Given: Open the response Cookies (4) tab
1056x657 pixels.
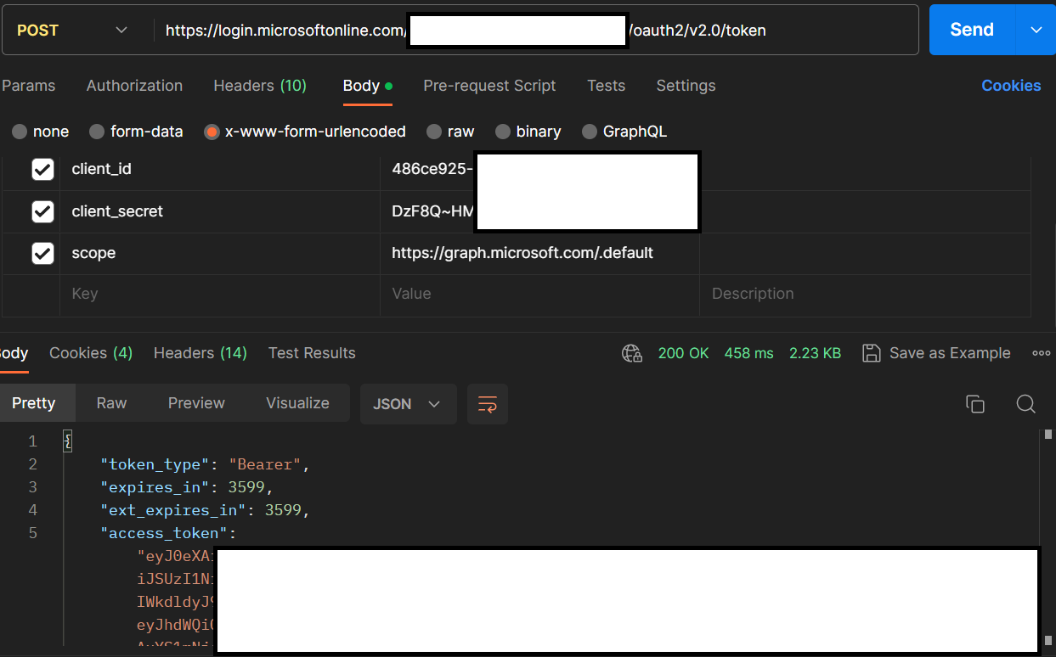Looking at the screenshot, I should click(x=91, y=353).
